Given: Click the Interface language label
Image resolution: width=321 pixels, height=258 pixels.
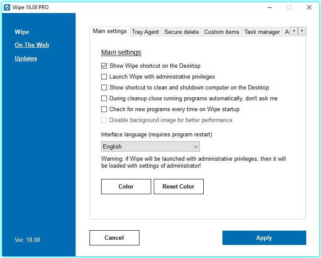Looking at the screenshot, I should 157,135.
